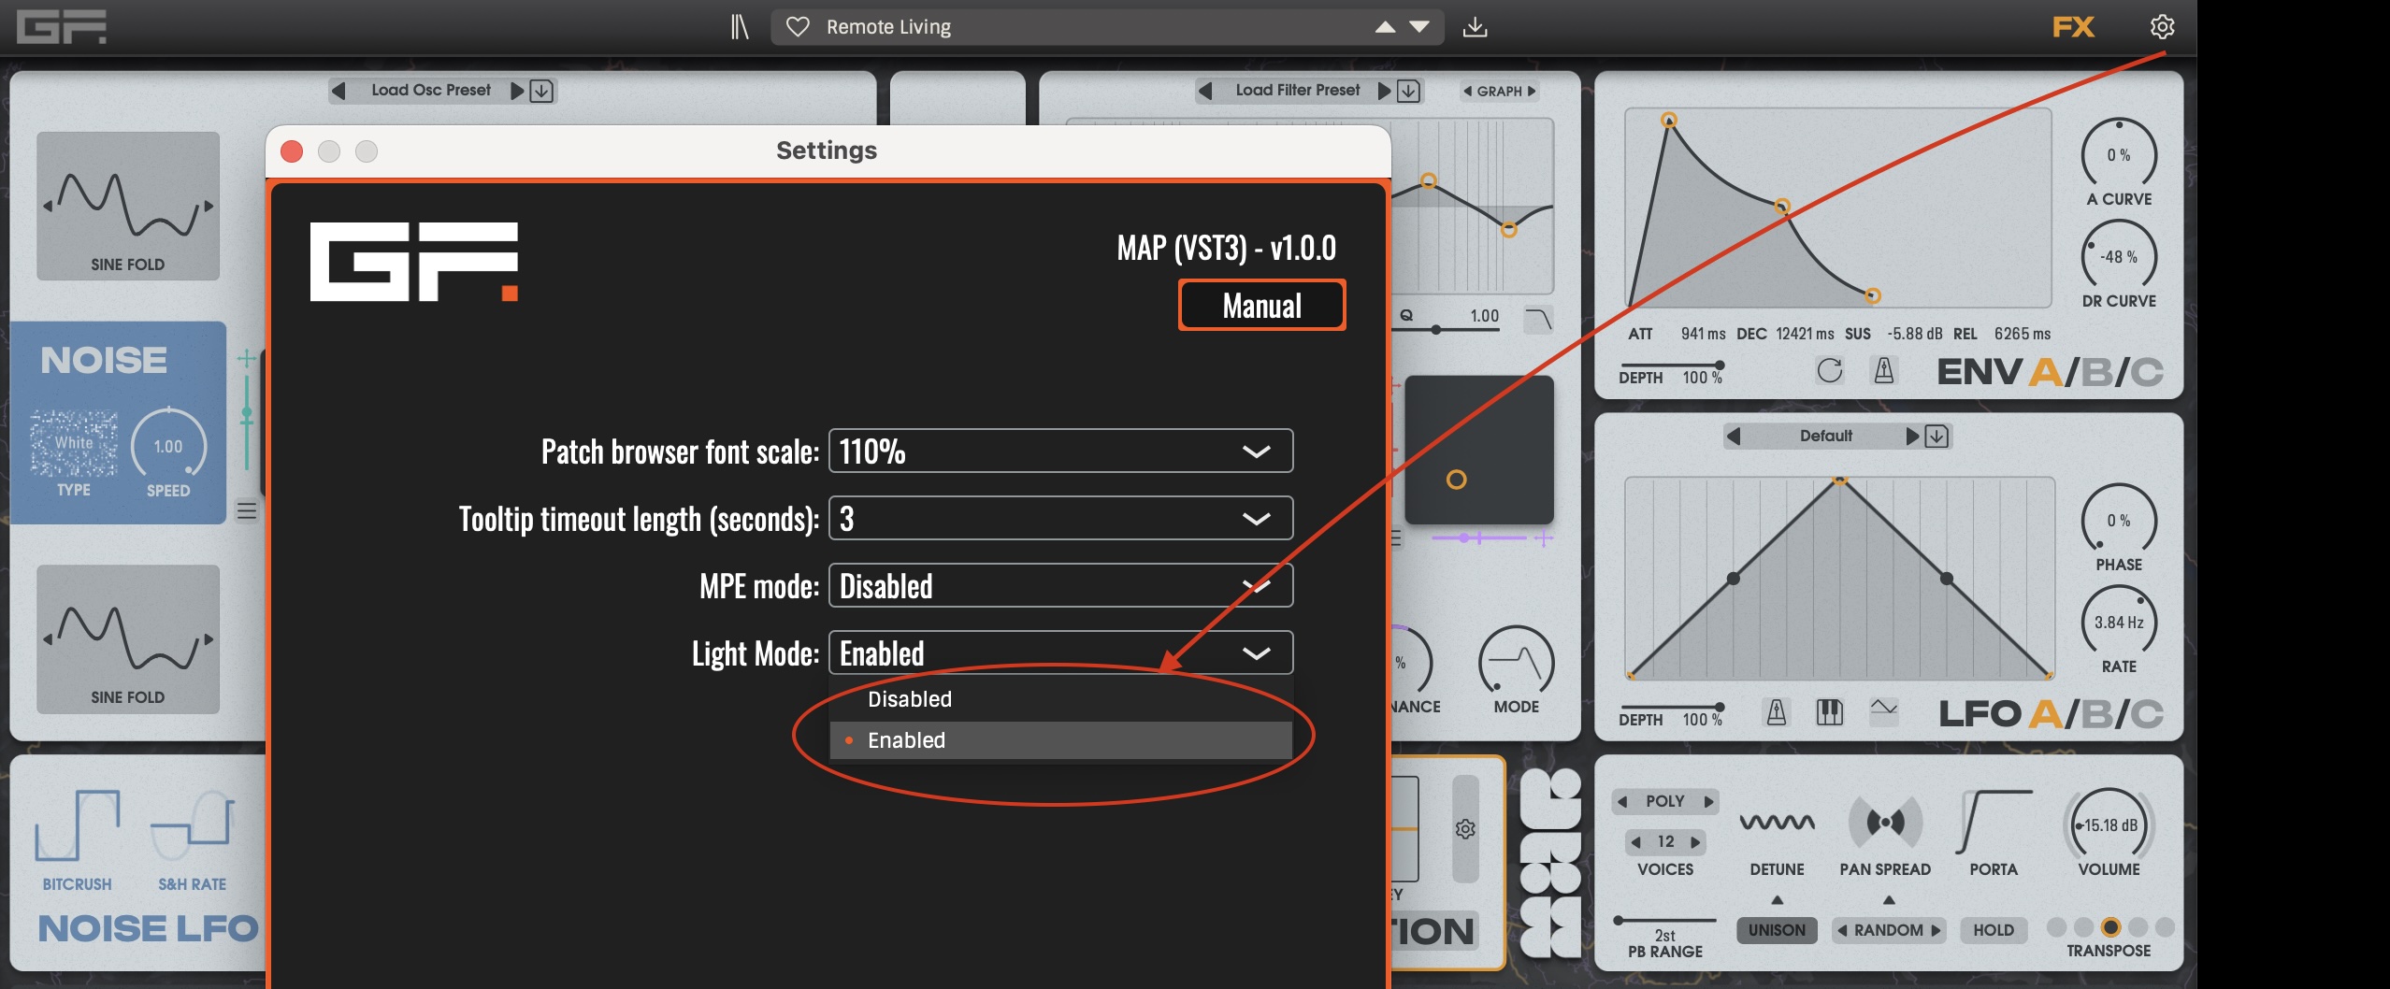Click the BITCRUSH icon in Noise LFO

77,825
